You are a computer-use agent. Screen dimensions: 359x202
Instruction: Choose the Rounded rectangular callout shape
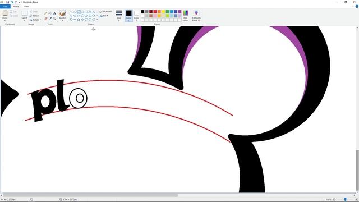[86, 20]
